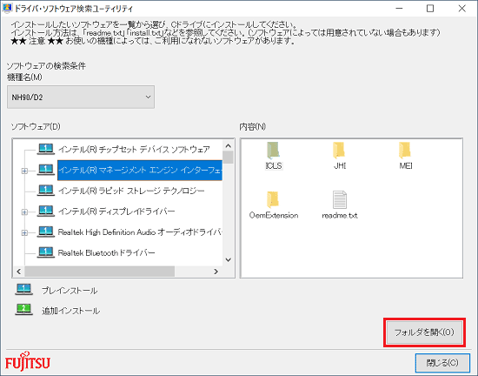The image size is (478, 376).
Task: Click the horizontal scroll left arrow
Action: (19, 272)
